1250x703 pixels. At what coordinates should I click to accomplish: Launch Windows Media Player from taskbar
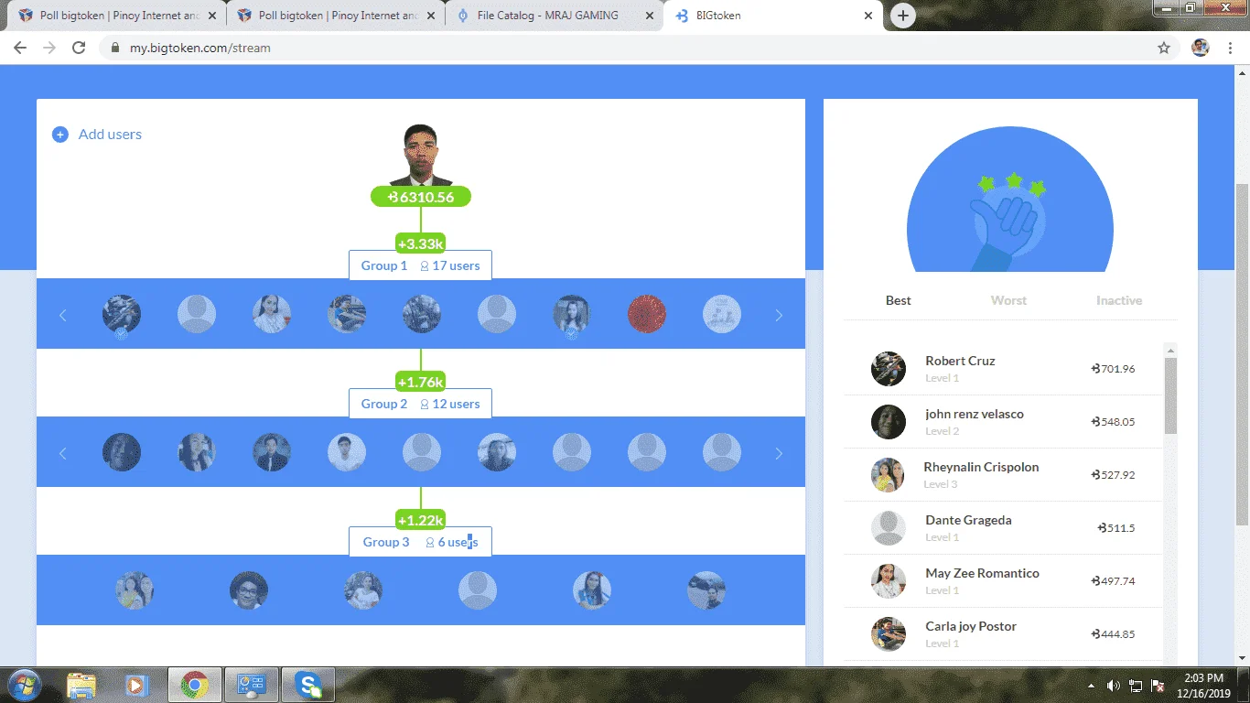pyautogui.click(x=137, y=685)
